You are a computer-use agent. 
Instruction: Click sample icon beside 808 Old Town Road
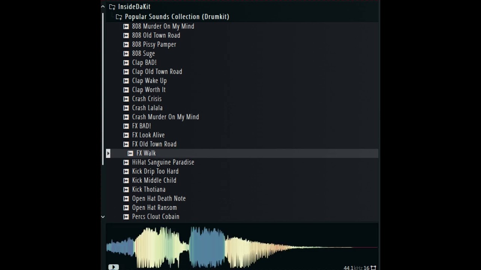tap(126, 35)
